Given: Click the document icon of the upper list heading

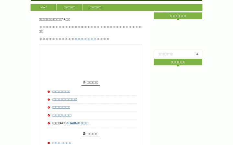Looking at the screenshot, I should [x=84, y=82].
